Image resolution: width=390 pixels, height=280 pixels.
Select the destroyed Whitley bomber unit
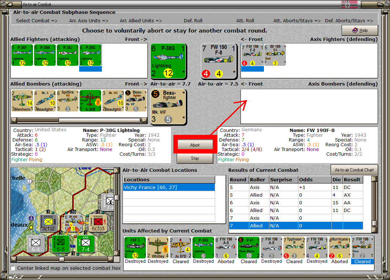[x=158, y=247]
